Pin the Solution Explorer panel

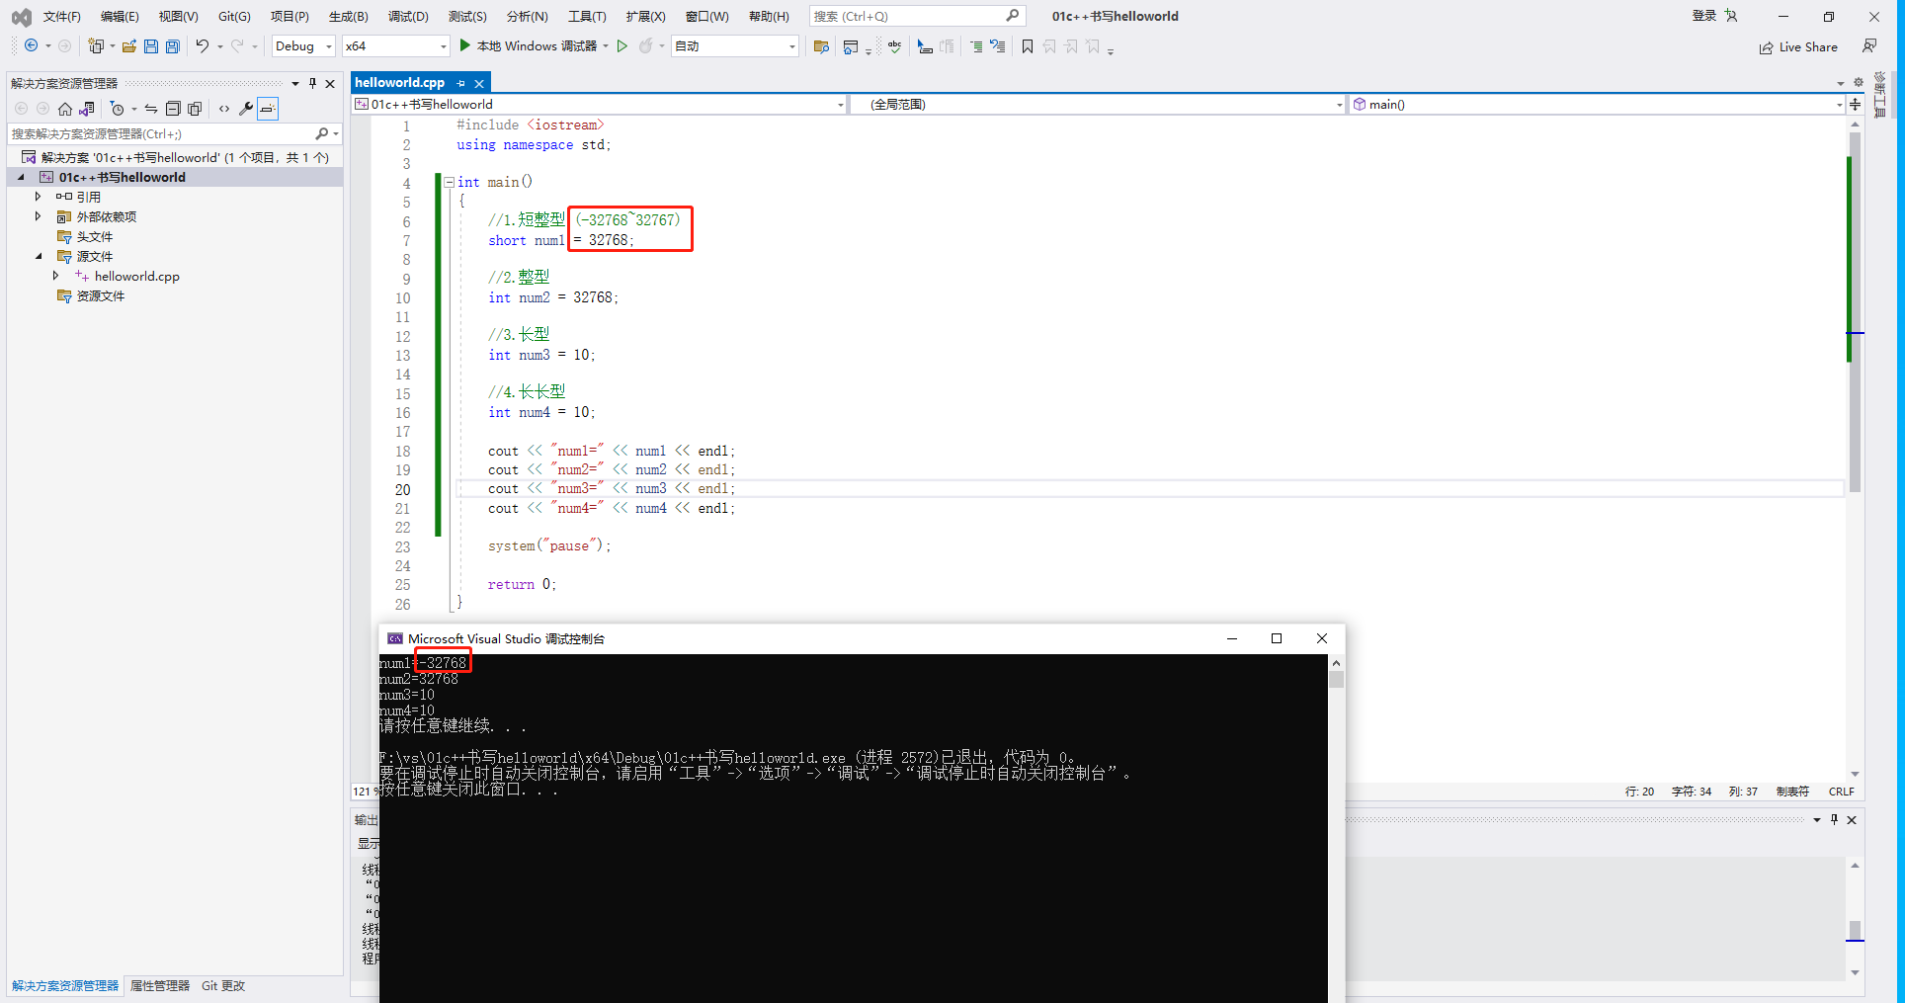[x=313, y=83]
